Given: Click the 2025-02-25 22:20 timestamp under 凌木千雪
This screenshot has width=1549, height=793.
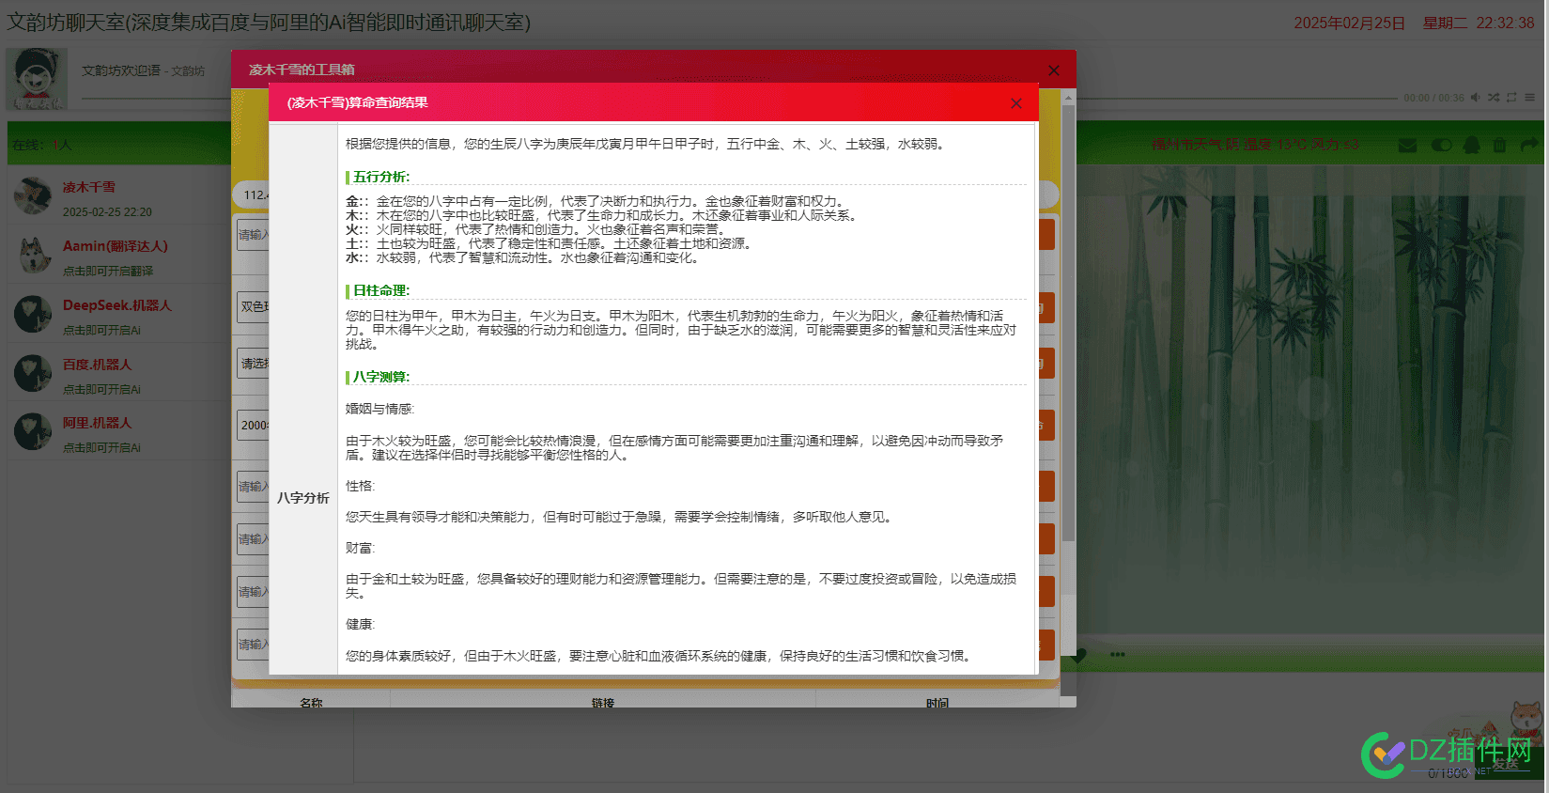Looking at the screenshot, I should 107,212.
